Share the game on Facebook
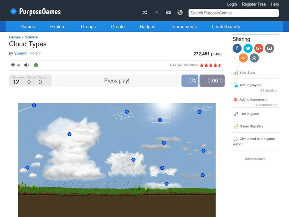Screen dimensions: 289x217 click(237, 48)
